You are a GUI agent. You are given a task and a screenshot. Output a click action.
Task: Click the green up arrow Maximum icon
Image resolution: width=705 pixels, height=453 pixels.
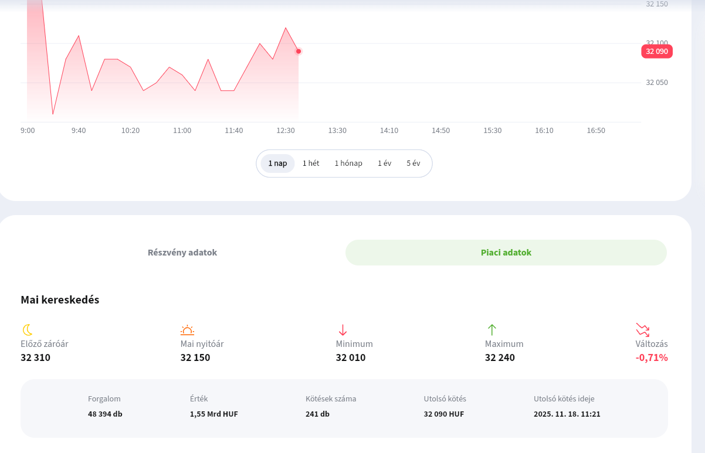(x=492, y=330)
